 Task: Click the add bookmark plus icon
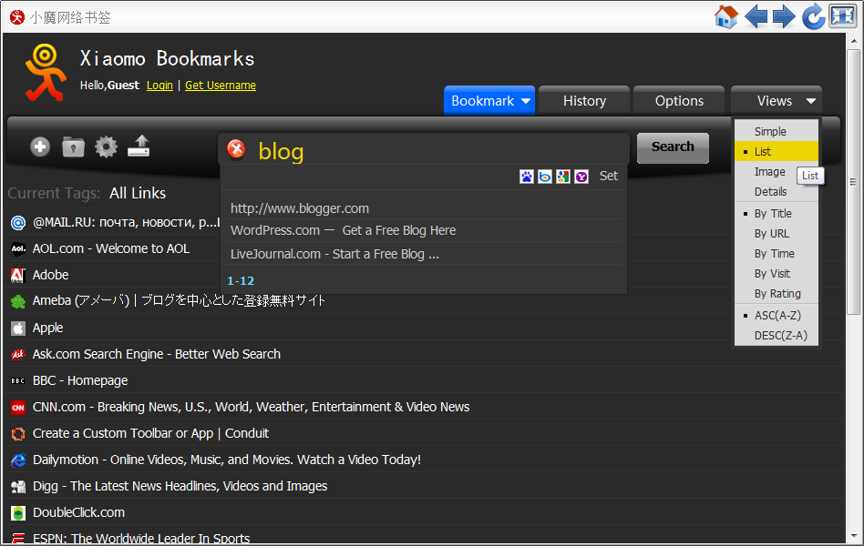[40, 147]
